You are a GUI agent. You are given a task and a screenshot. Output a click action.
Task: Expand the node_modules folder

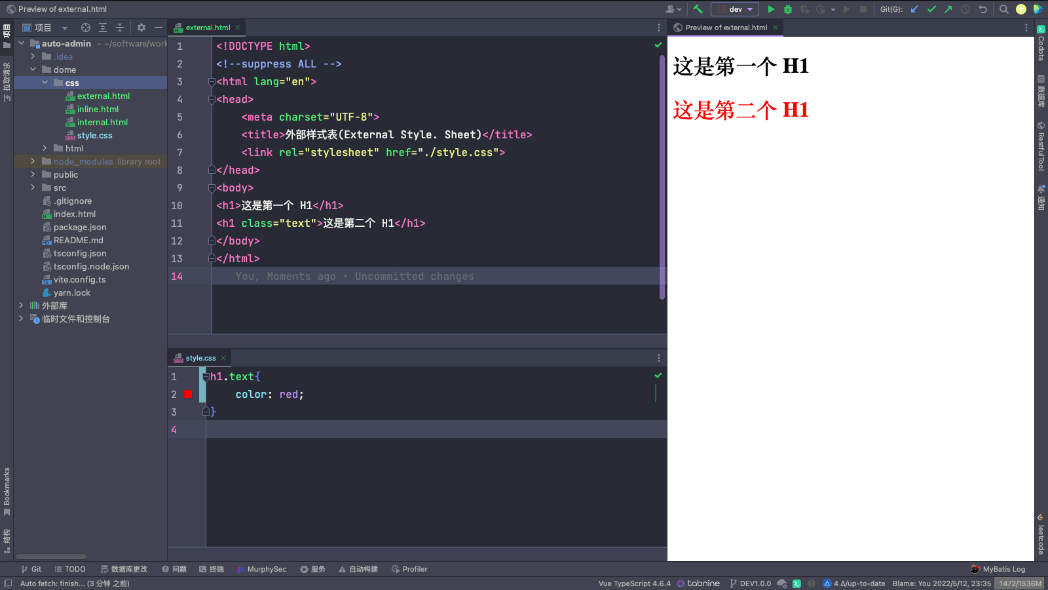click(x=33, y=161)
